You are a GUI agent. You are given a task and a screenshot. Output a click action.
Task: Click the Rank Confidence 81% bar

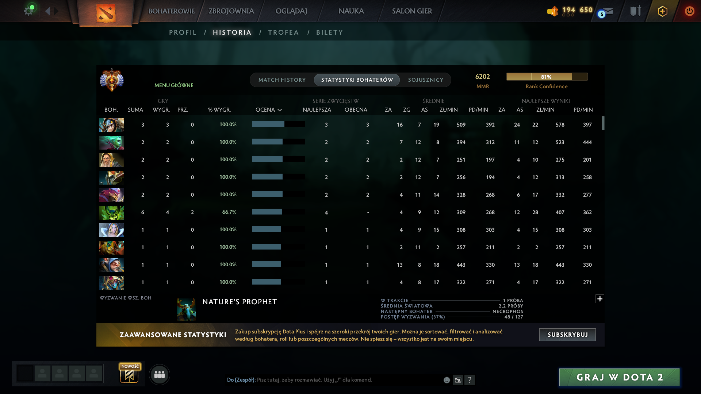coord(547,77)
